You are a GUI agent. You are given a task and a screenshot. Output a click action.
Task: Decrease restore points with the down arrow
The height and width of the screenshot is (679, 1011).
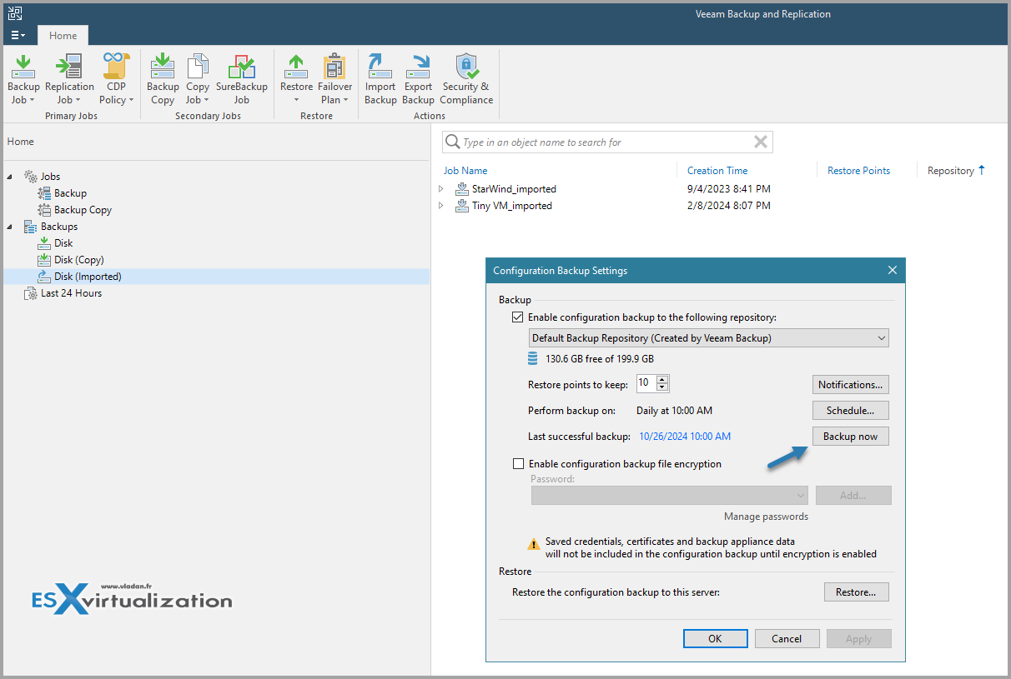click(x=662, y=387)
